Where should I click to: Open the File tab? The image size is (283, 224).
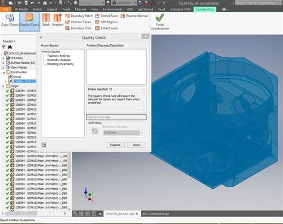coord(6,9)
